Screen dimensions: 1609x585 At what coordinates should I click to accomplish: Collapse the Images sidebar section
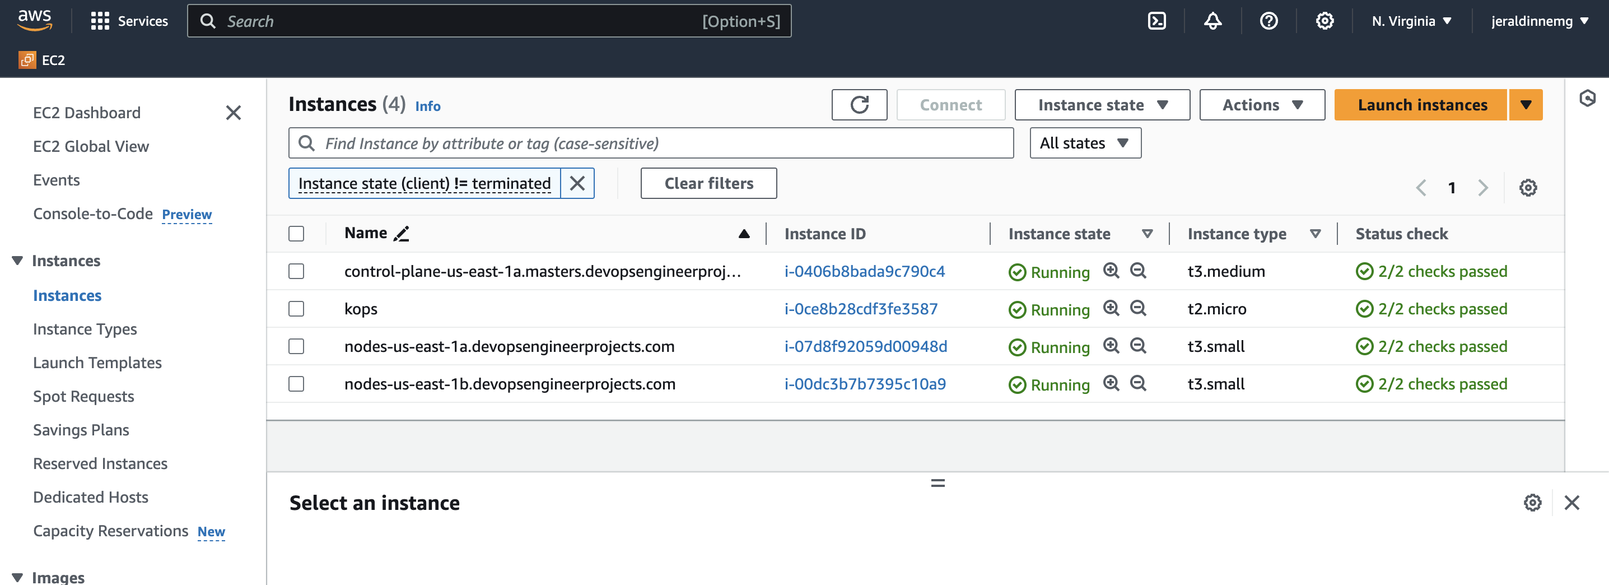point(17,577)
